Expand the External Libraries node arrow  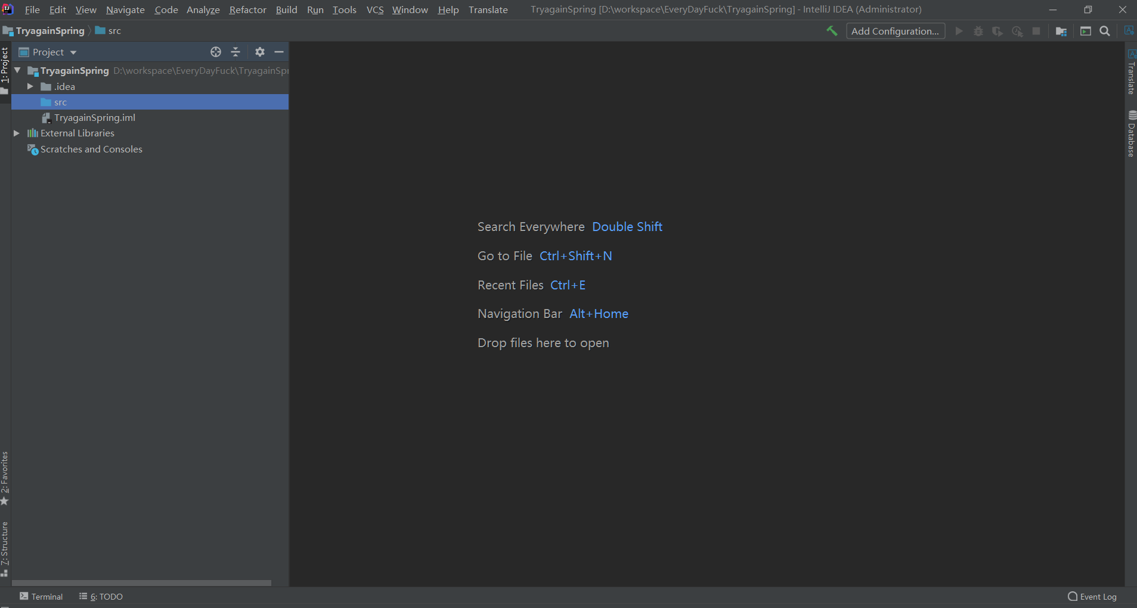(17, 133)
